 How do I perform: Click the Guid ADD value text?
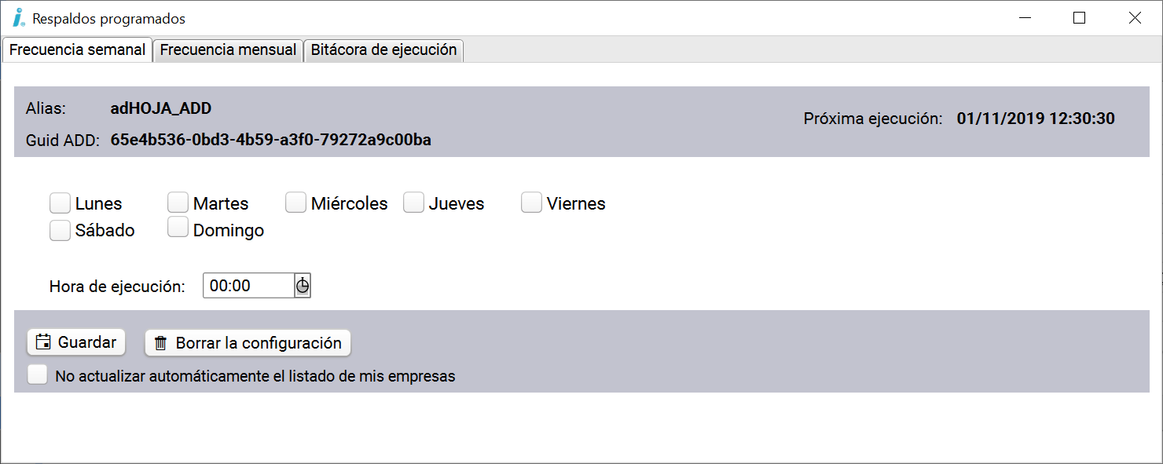(x=270, y=141)
